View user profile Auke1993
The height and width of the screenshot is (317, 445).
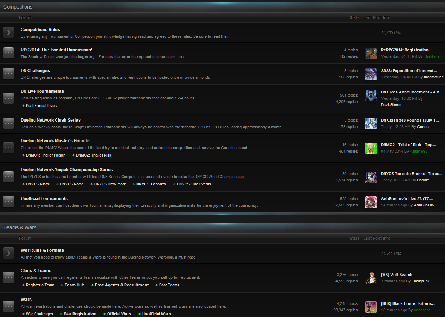(x=419, y=151)
